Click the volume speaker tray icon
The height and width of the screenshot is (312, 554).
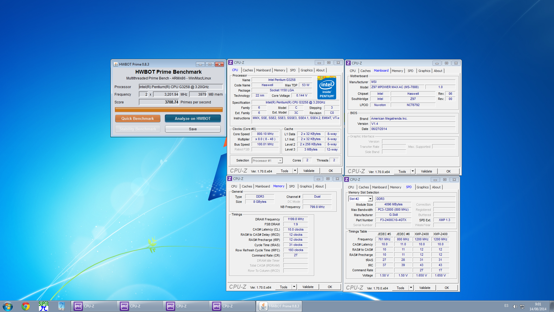click(x=515, y=307)
